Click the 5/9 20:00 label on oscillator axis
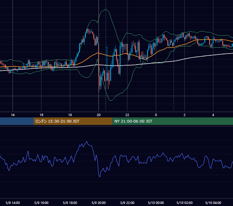 99,203
